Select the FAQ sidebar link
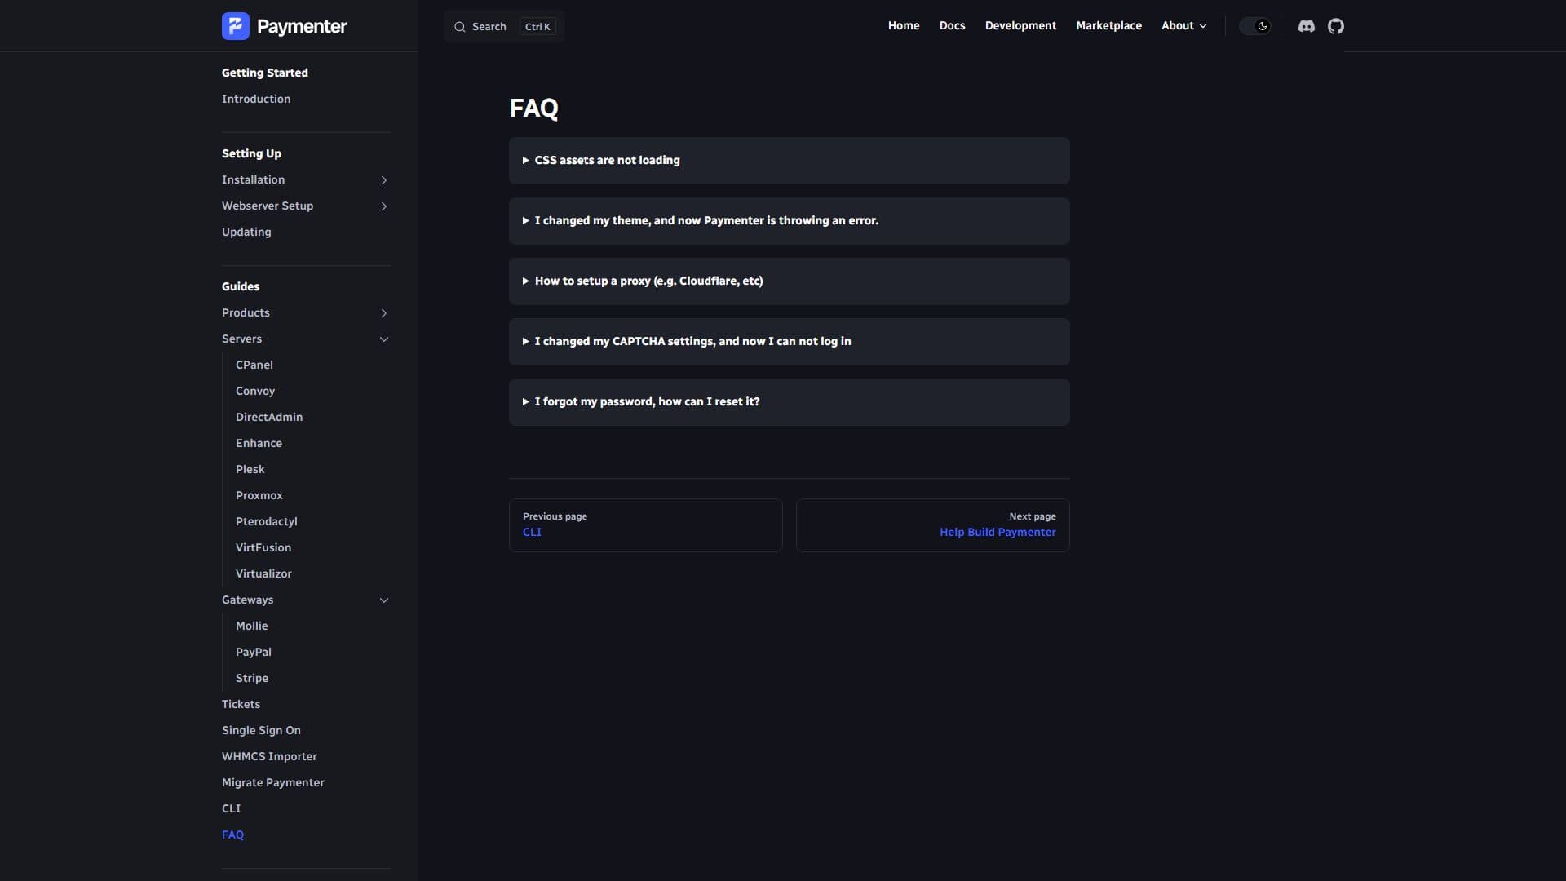 point(232,835)
